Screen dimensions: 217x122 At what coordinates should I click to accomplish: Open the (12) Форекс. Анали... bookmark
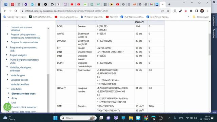click(x=132, y=17)
